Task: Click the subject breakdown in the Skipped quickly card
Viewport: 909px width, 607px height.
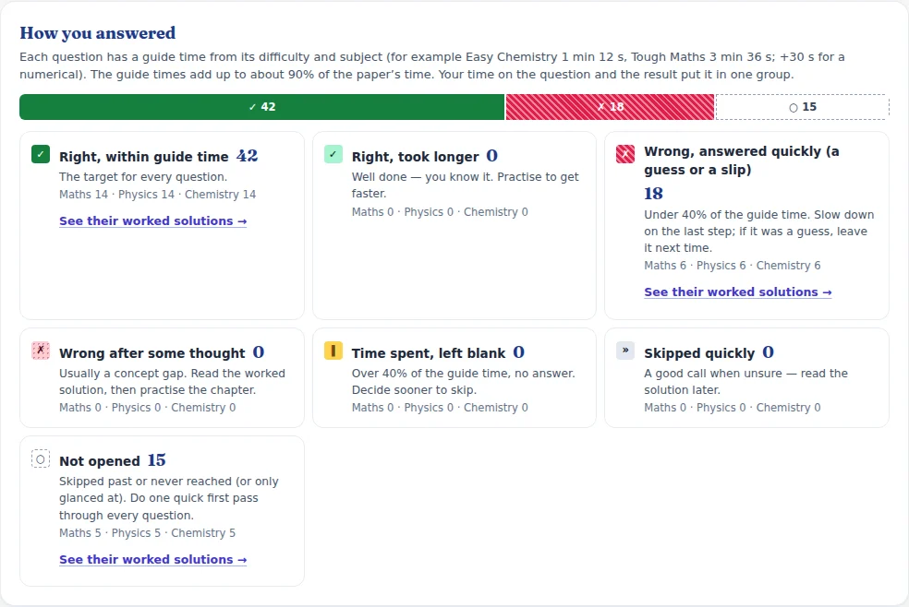Action: pos(733,408)
